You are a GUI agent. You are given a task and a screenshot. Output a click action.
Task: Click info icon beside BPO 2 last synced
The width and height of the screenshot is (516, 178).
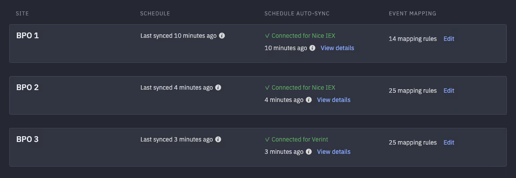218,88
